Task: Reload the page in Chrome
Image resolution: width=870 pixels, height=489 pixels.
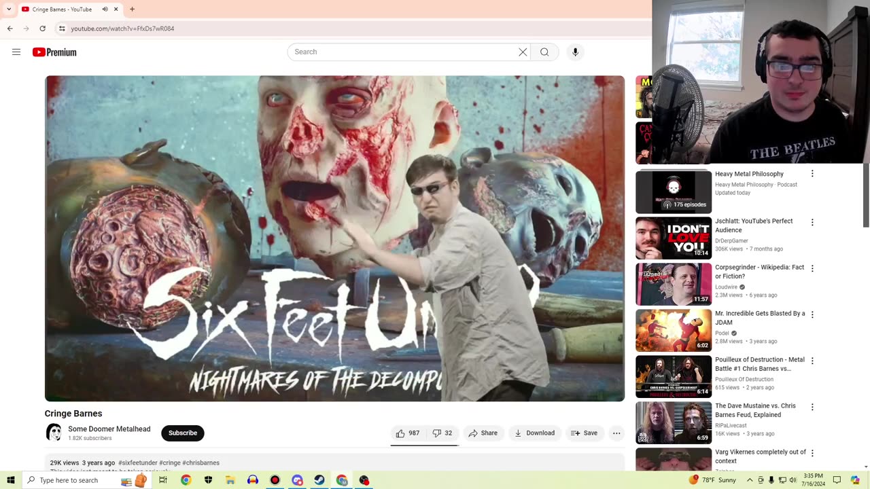Action: (x=42, y=29)
